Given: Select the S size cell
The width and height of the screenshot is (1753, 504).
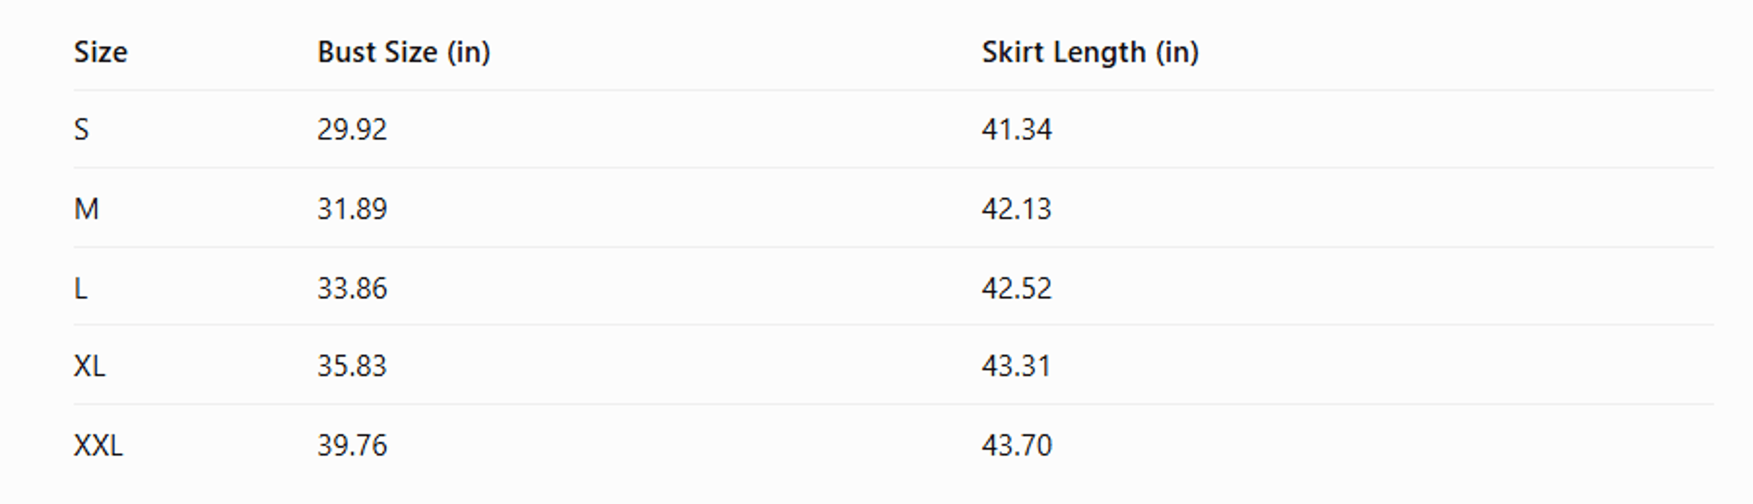Looking at the screenshot, I should point(81,129).
